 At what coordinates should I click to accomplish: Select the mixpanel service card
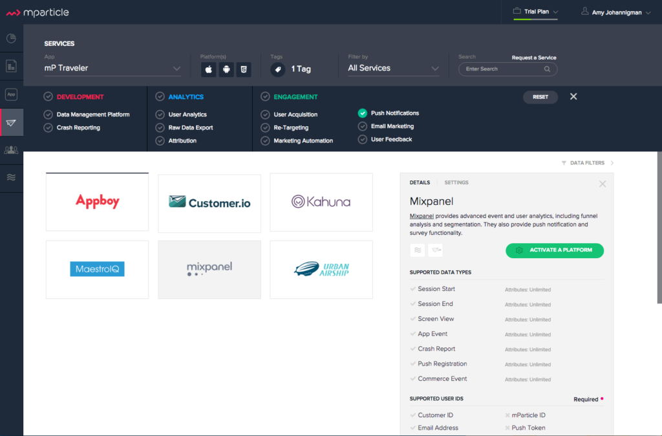pyautogui.click(x=209, y=270)
